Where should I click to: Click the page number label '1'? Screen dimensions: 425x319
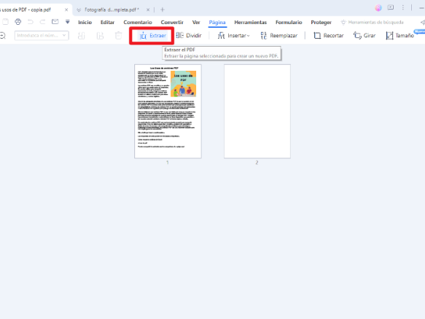click(x=168, y=162)
